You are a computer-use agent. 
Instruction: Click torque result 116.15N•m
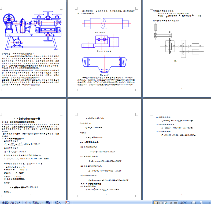click(114, 189)
